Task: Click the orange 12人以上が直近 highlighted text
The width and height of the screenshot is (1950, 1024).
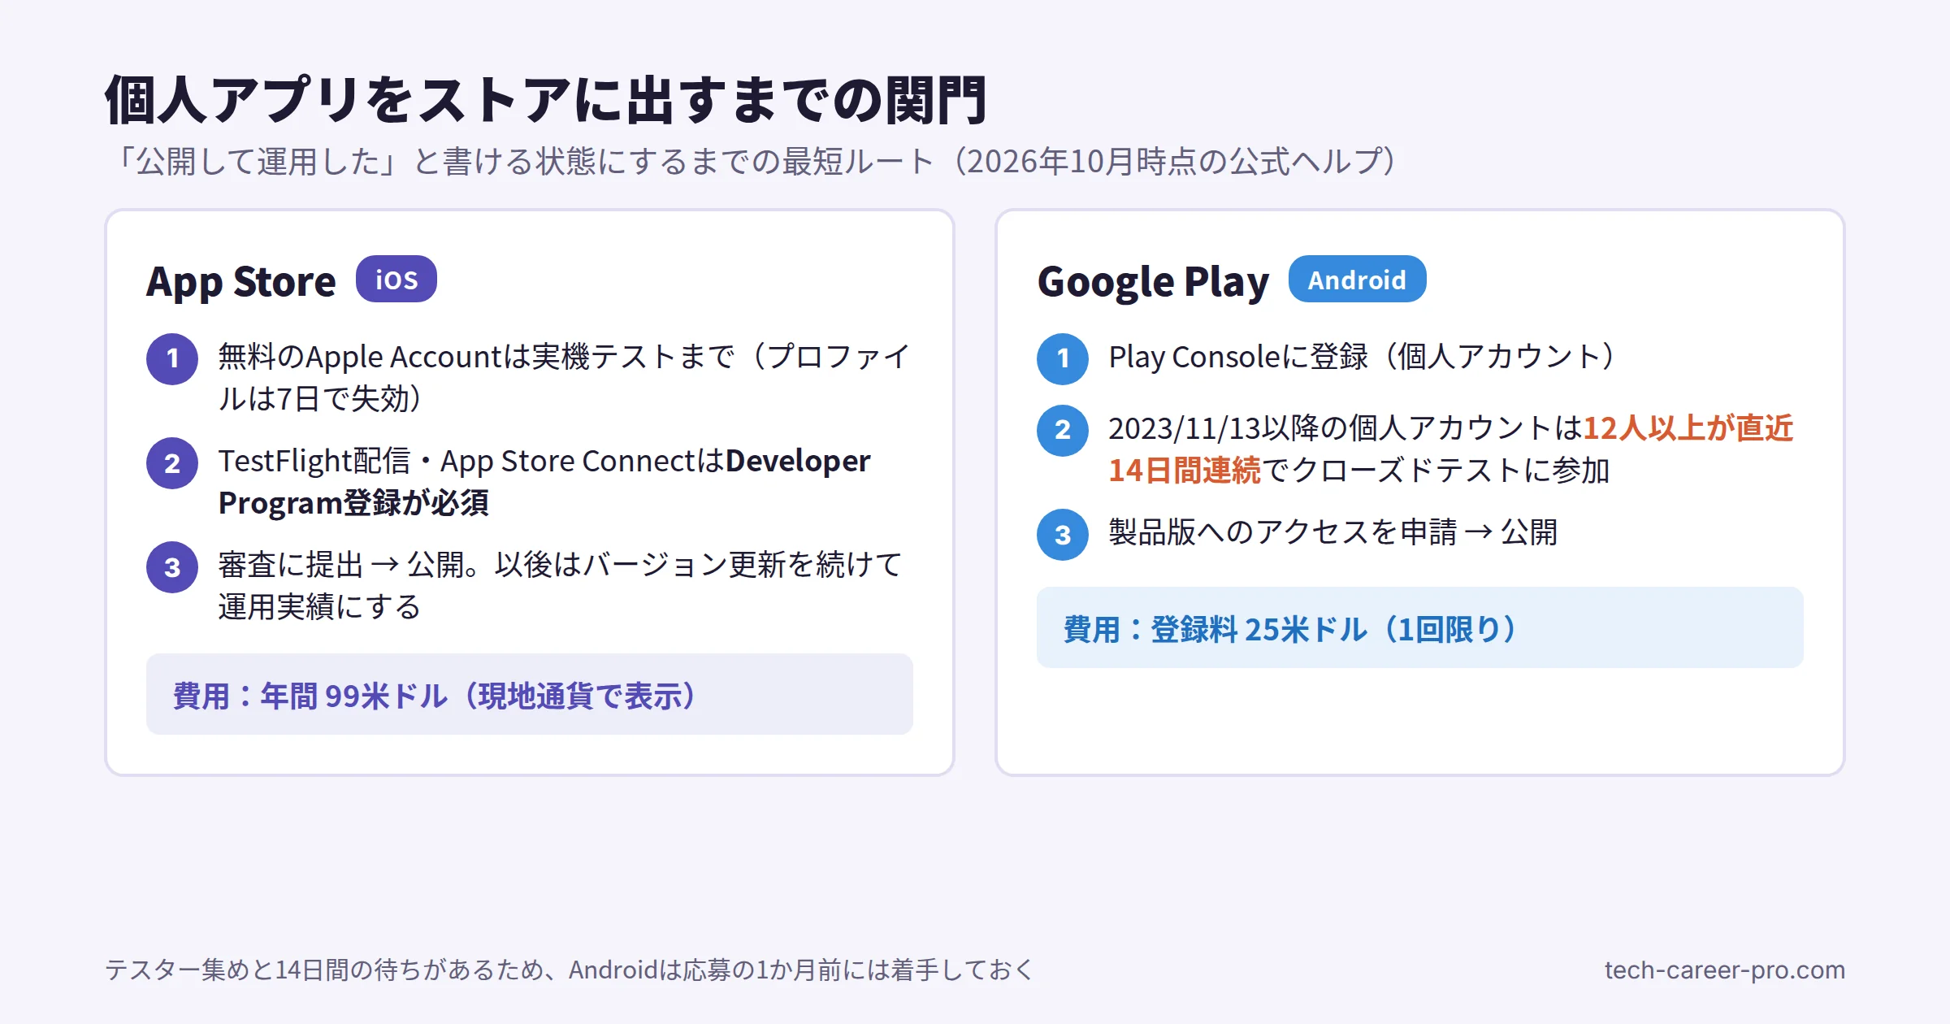Action: click(1688, 427)
